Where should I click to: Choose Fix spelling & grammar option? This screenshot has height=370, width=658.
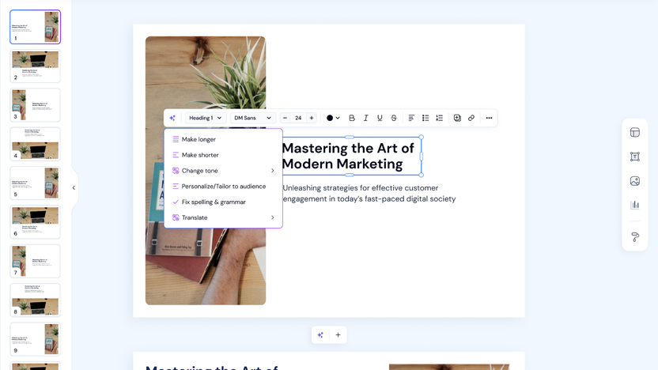point(223,202)
